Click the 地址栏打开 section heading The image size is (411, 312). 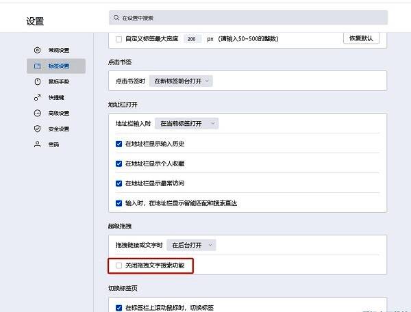(x=123, y=105)
